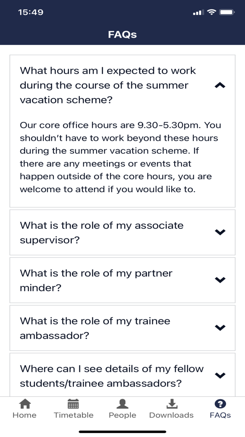Tap the Wi-Fi status icon
Image resolution: width=245 pixels, height=437 pixels.
tap(211, 12)
